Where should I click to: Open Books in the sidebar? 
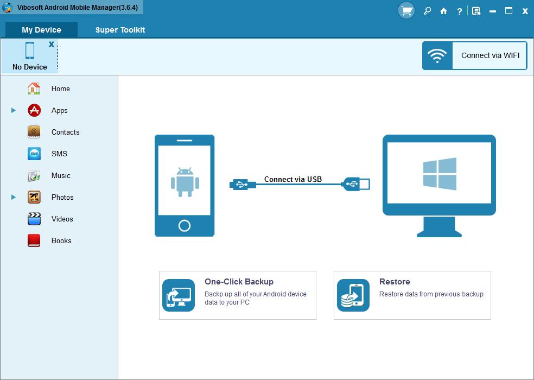click(61, 240)
